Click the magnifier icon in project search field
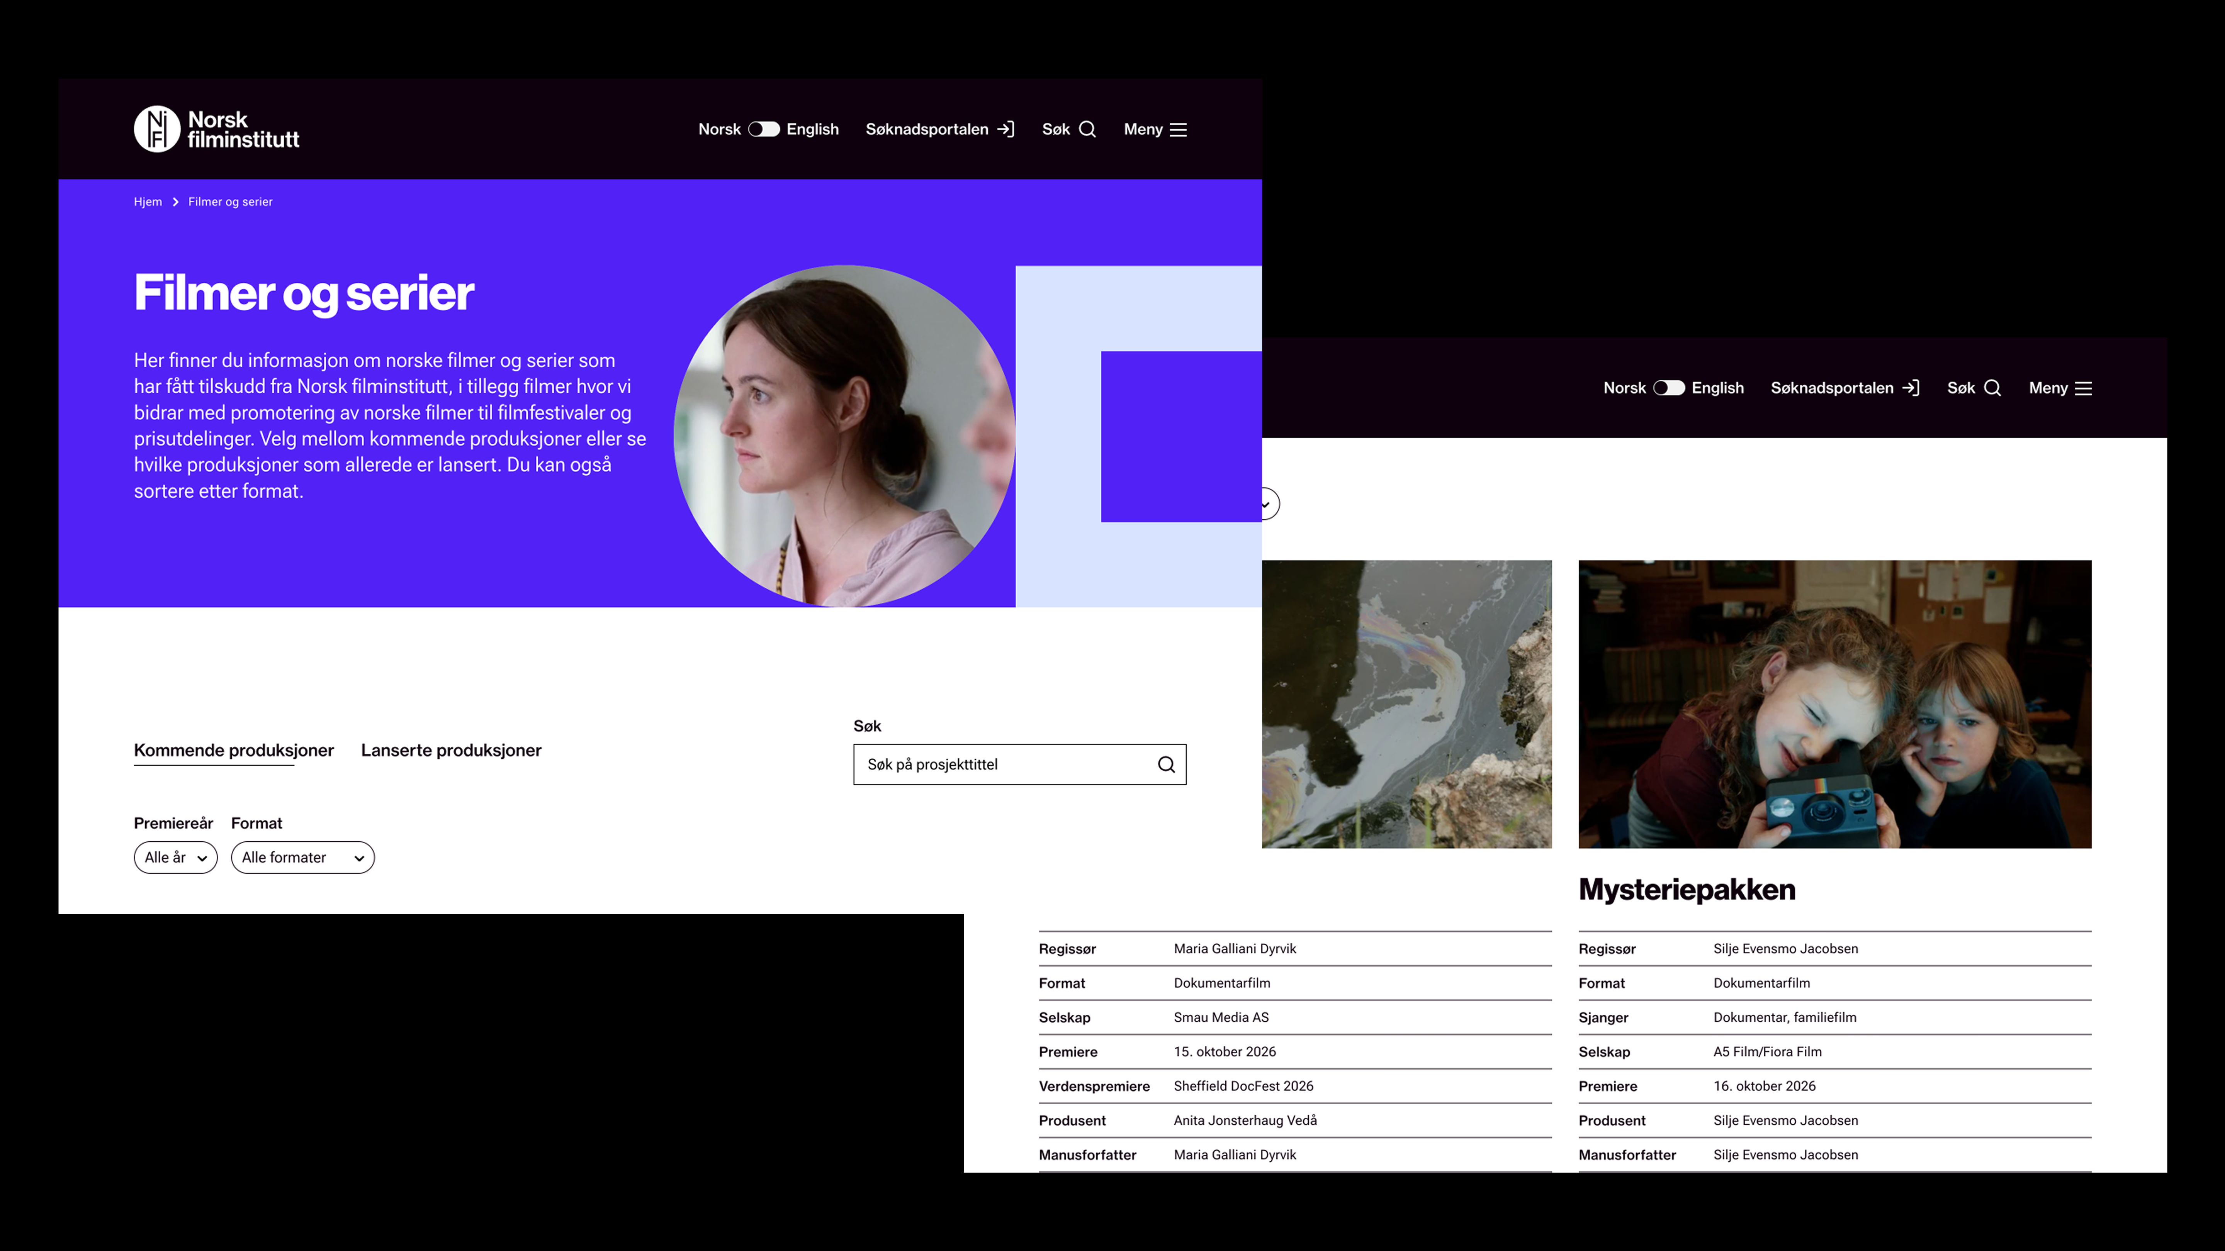Screen dimensions: 2225x1251 point(1166,764)
